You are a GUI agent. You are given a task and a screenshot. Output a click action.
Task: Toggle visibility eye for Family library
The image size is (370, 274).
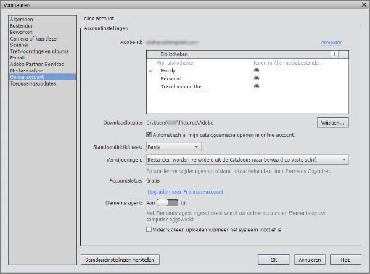pyautogui.click(x=256, y=70)
